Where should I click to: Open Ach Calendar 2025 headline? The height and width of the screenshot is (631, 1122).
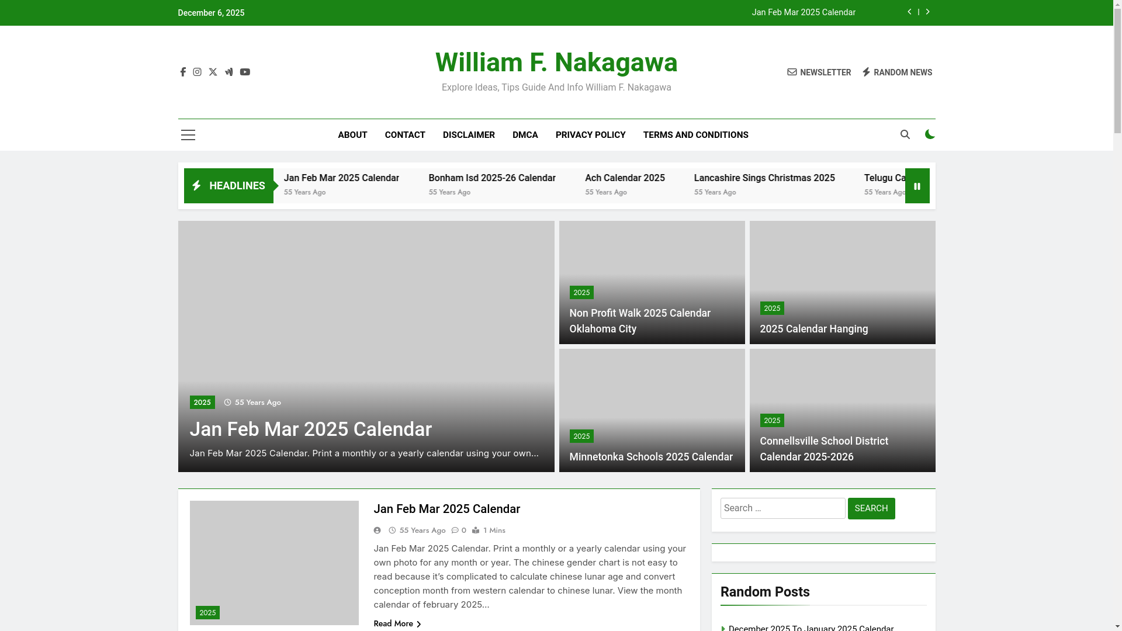(625, 178)
